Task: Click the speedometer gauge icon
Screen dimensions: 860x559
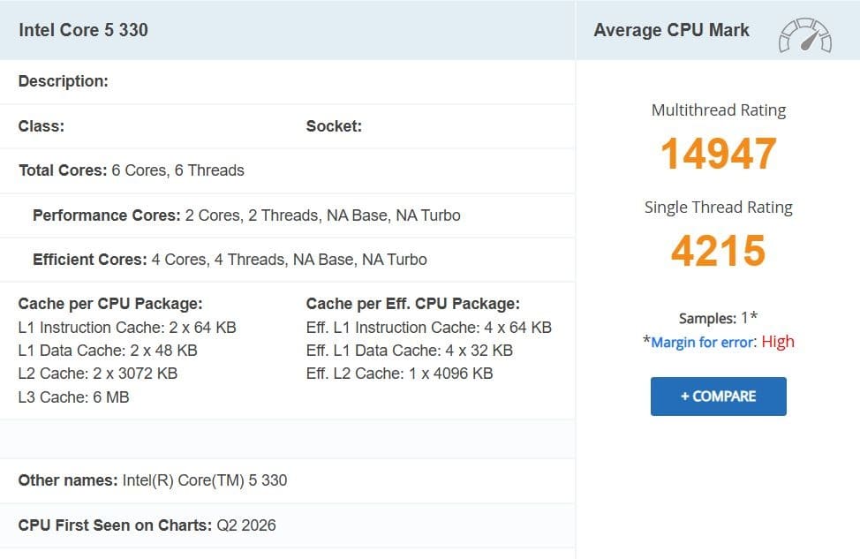Action: [804, 34]
